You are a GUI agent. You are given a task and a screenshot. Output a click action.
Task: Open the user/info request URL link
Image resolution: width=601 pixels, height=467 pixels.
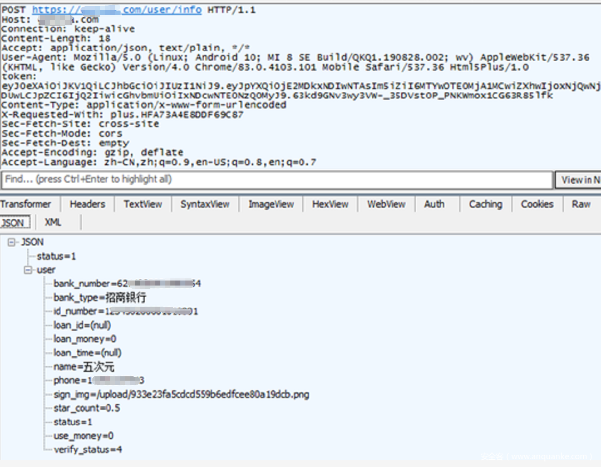point(116,10)
